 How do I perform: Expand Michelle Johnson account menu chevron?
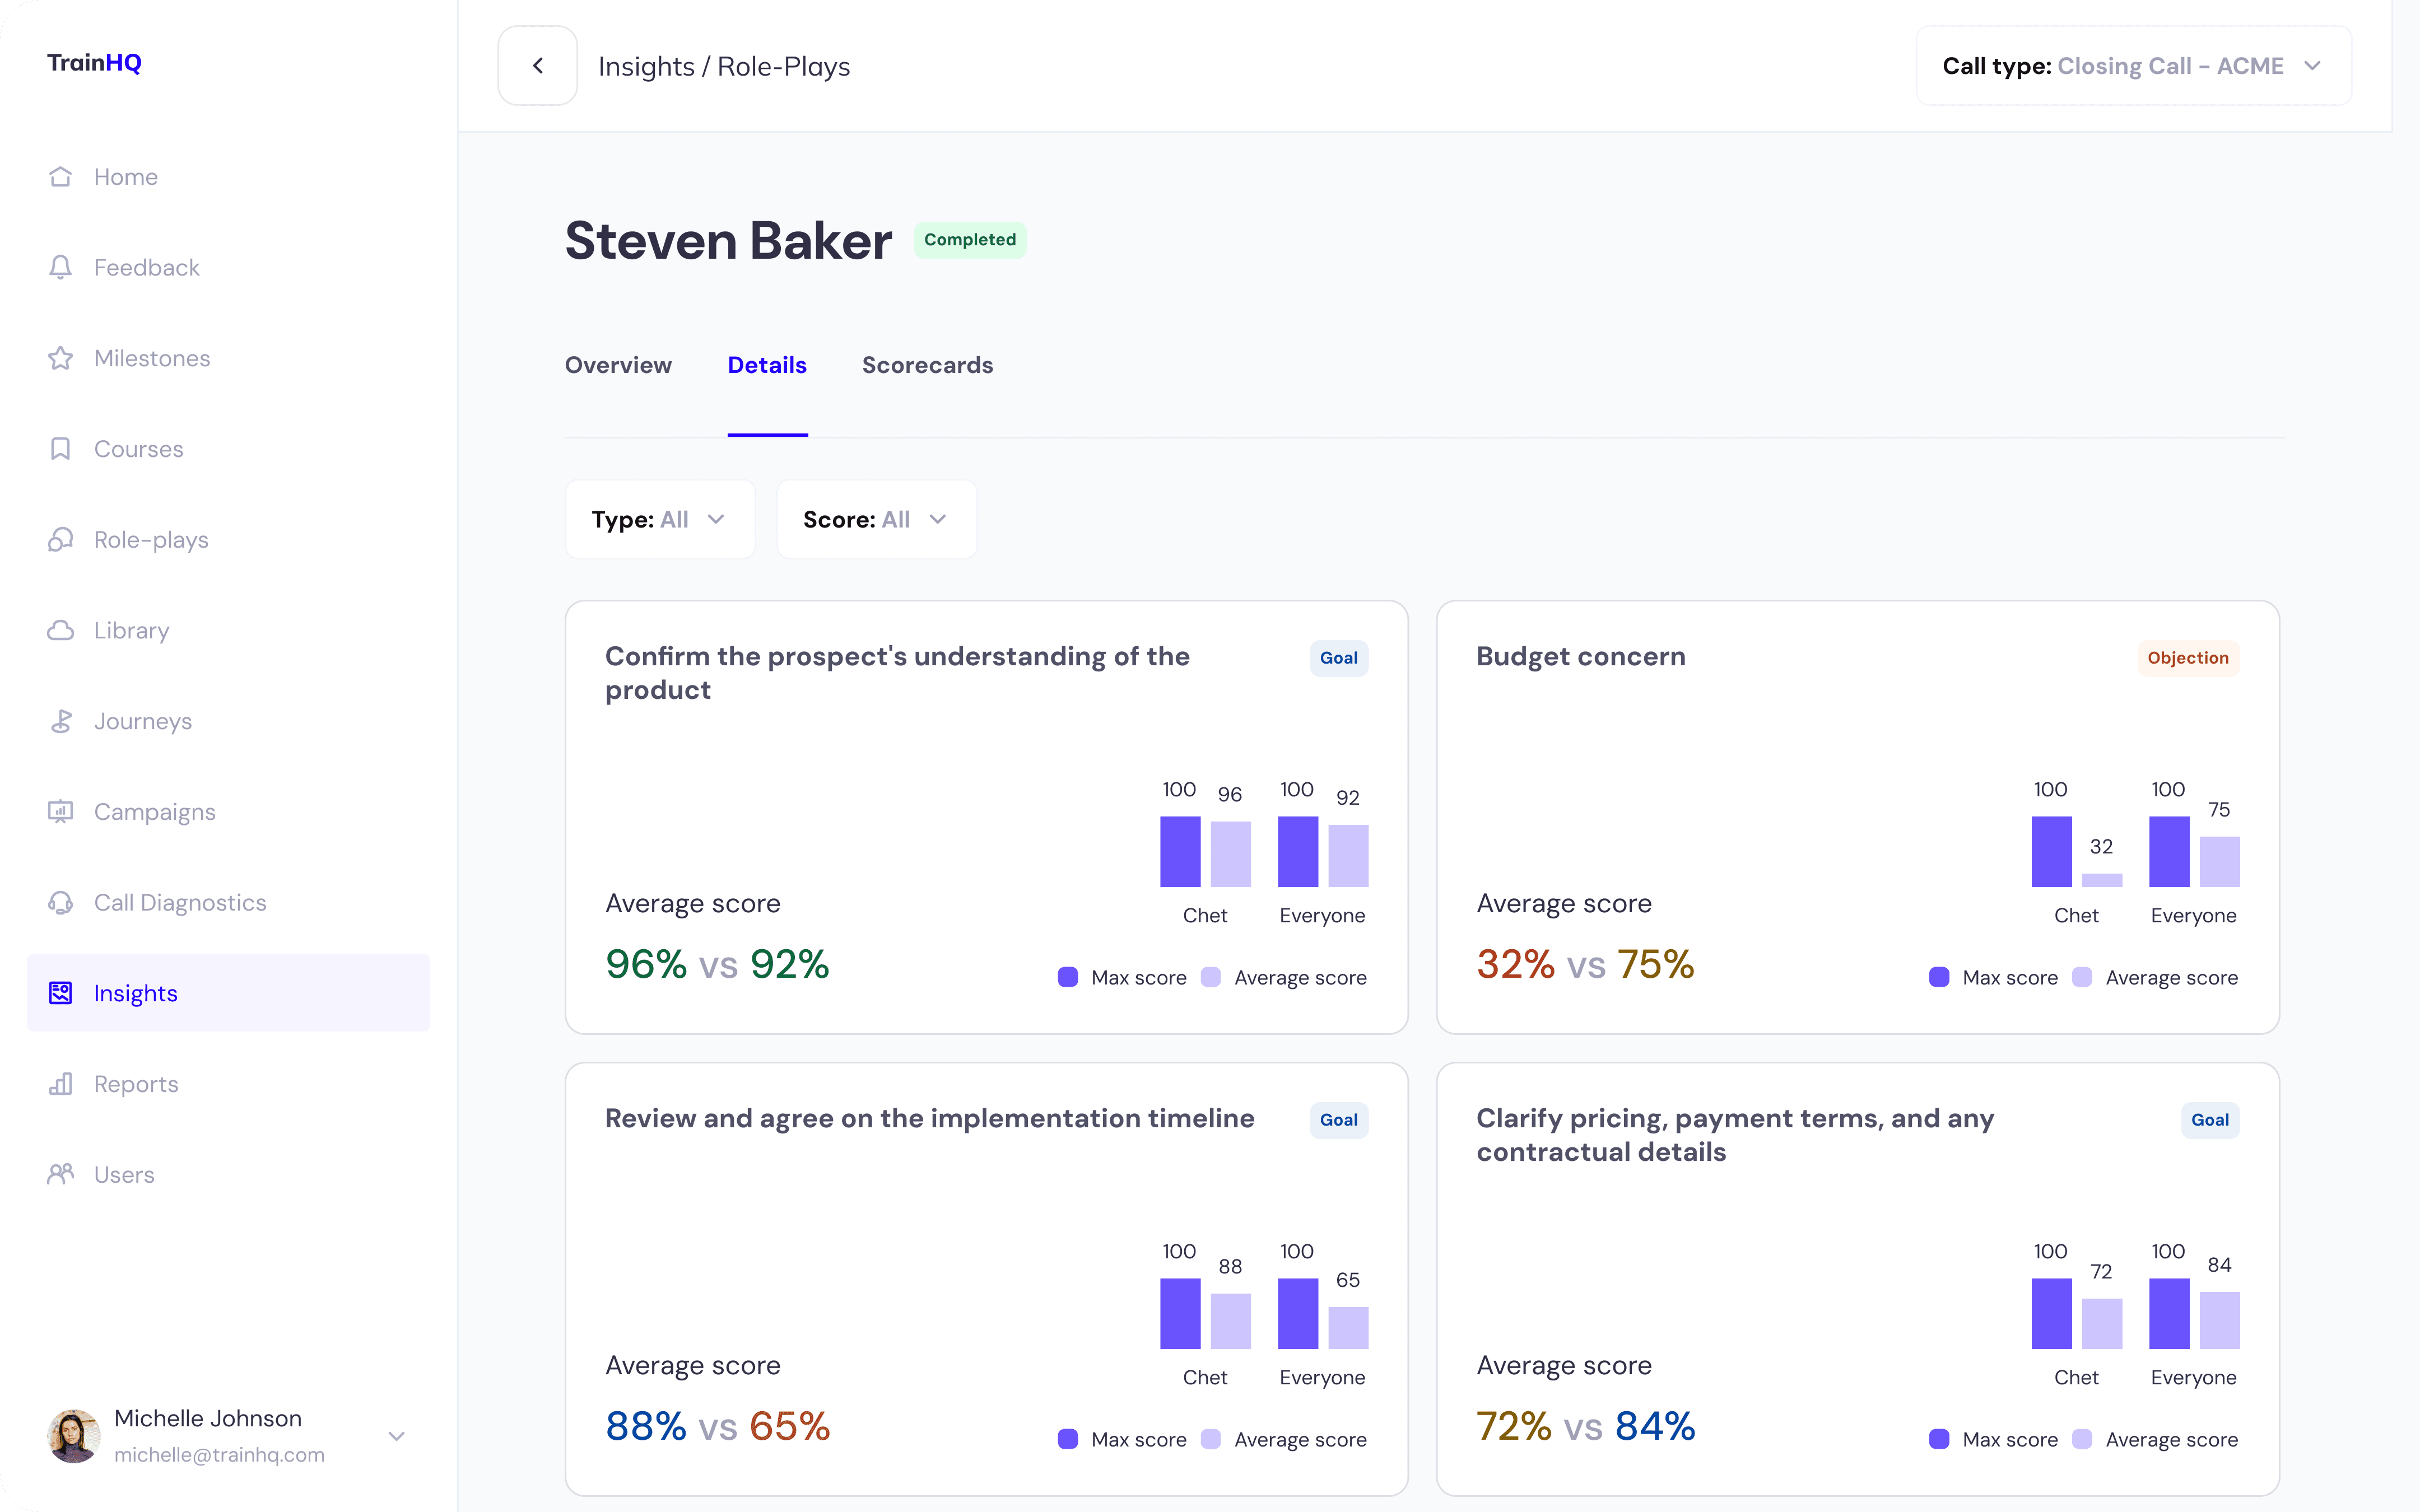[396, 1436]
